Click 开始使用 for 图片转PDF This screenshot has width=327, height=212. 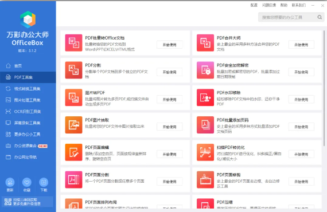point(170,100)
